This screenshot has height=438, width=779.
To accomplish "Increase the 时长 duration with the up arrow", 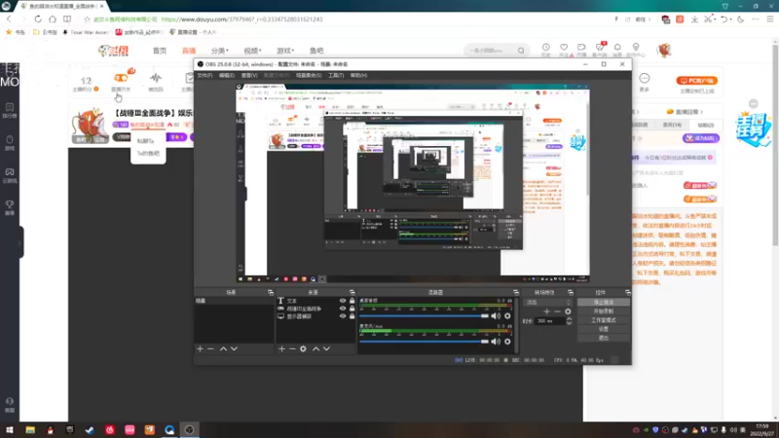I will (x=569, y=319).
